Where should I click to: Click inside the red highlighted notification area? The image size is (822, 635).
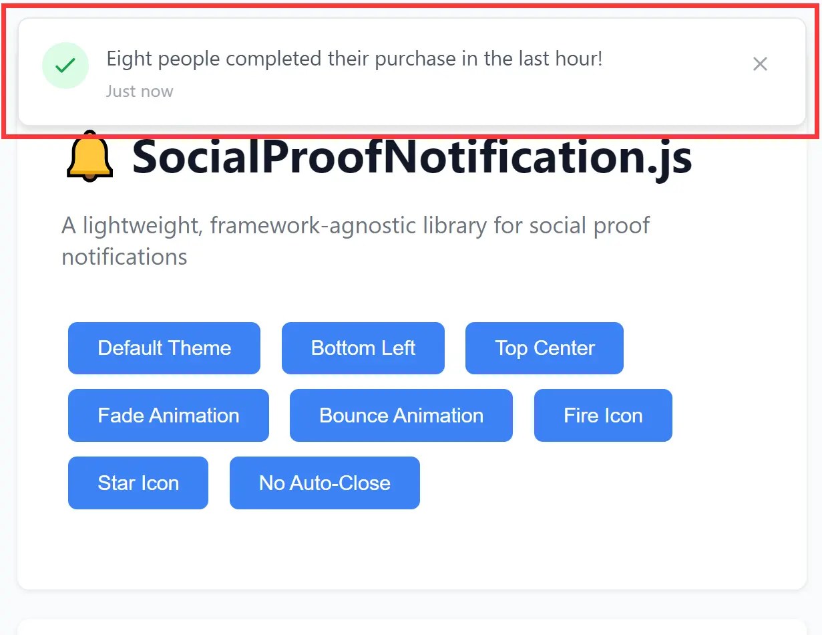[411, 72]
